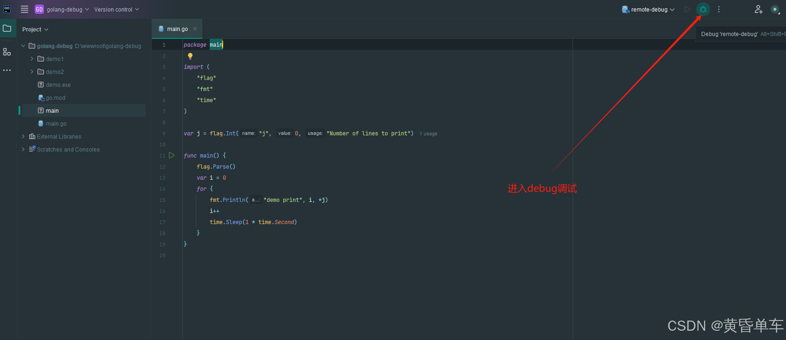
Task: Click the lightbulb quick-fix icon
Action: click(190, 56)
